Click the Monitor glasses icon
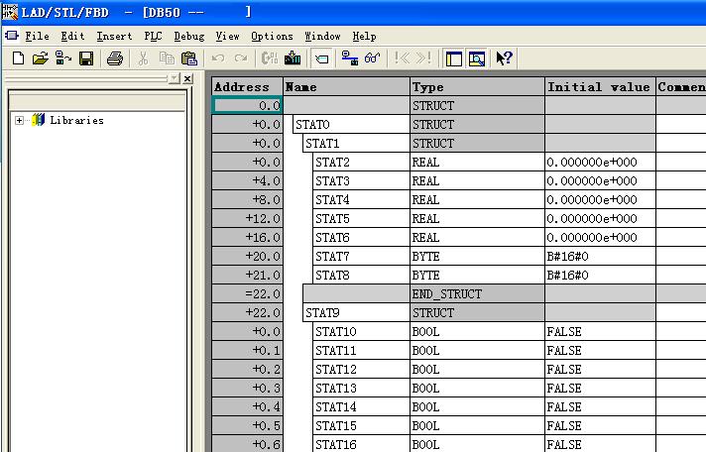Image resolution: width=706 pixels, height=452 pixels. point(372,58)
